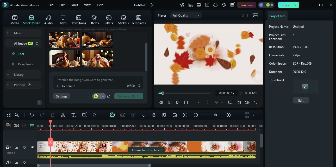Lock the Video 1 track
336x167 pixels.
[x=16, y=147]
